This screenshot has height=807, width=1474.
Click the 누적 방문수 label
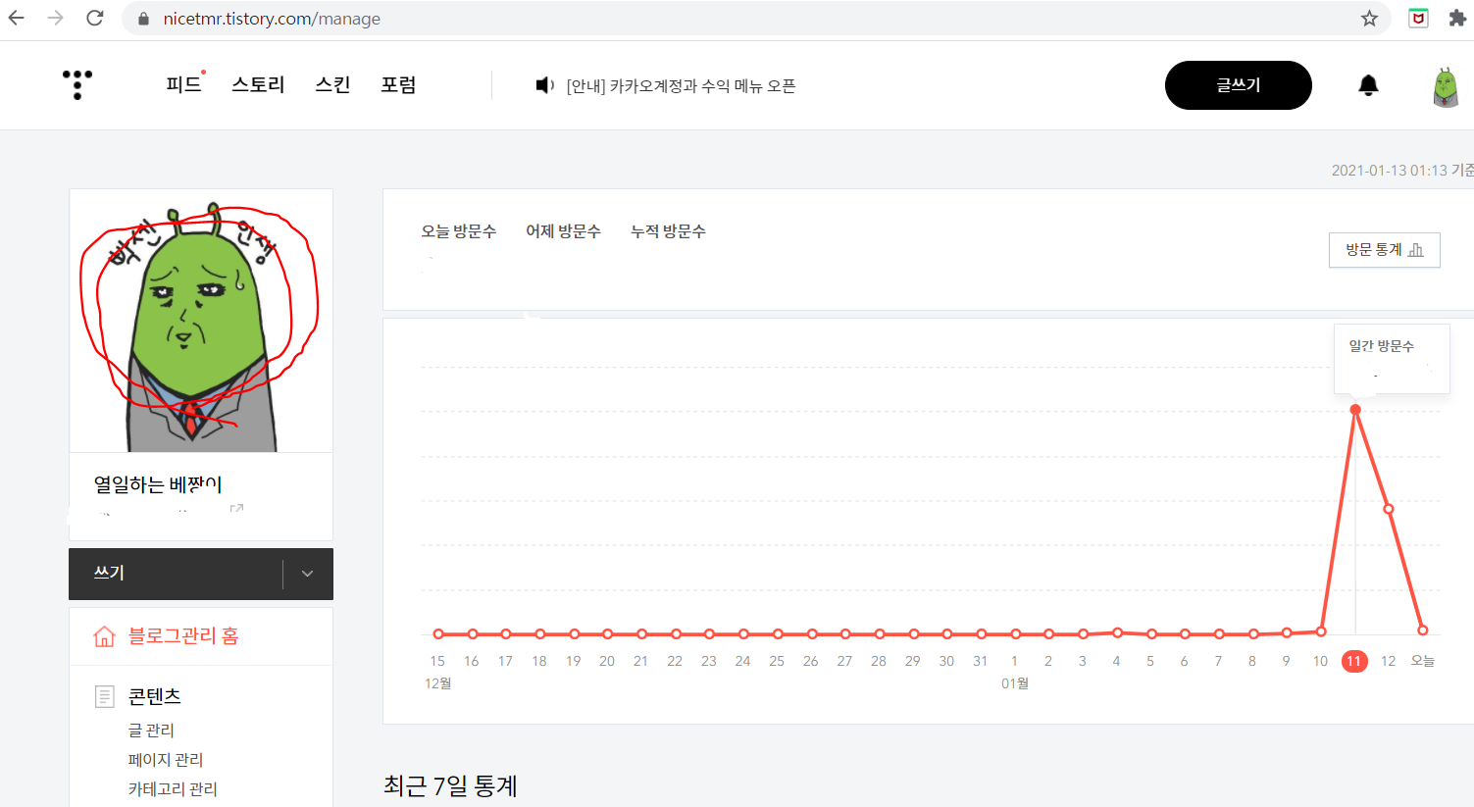[668, 231]
